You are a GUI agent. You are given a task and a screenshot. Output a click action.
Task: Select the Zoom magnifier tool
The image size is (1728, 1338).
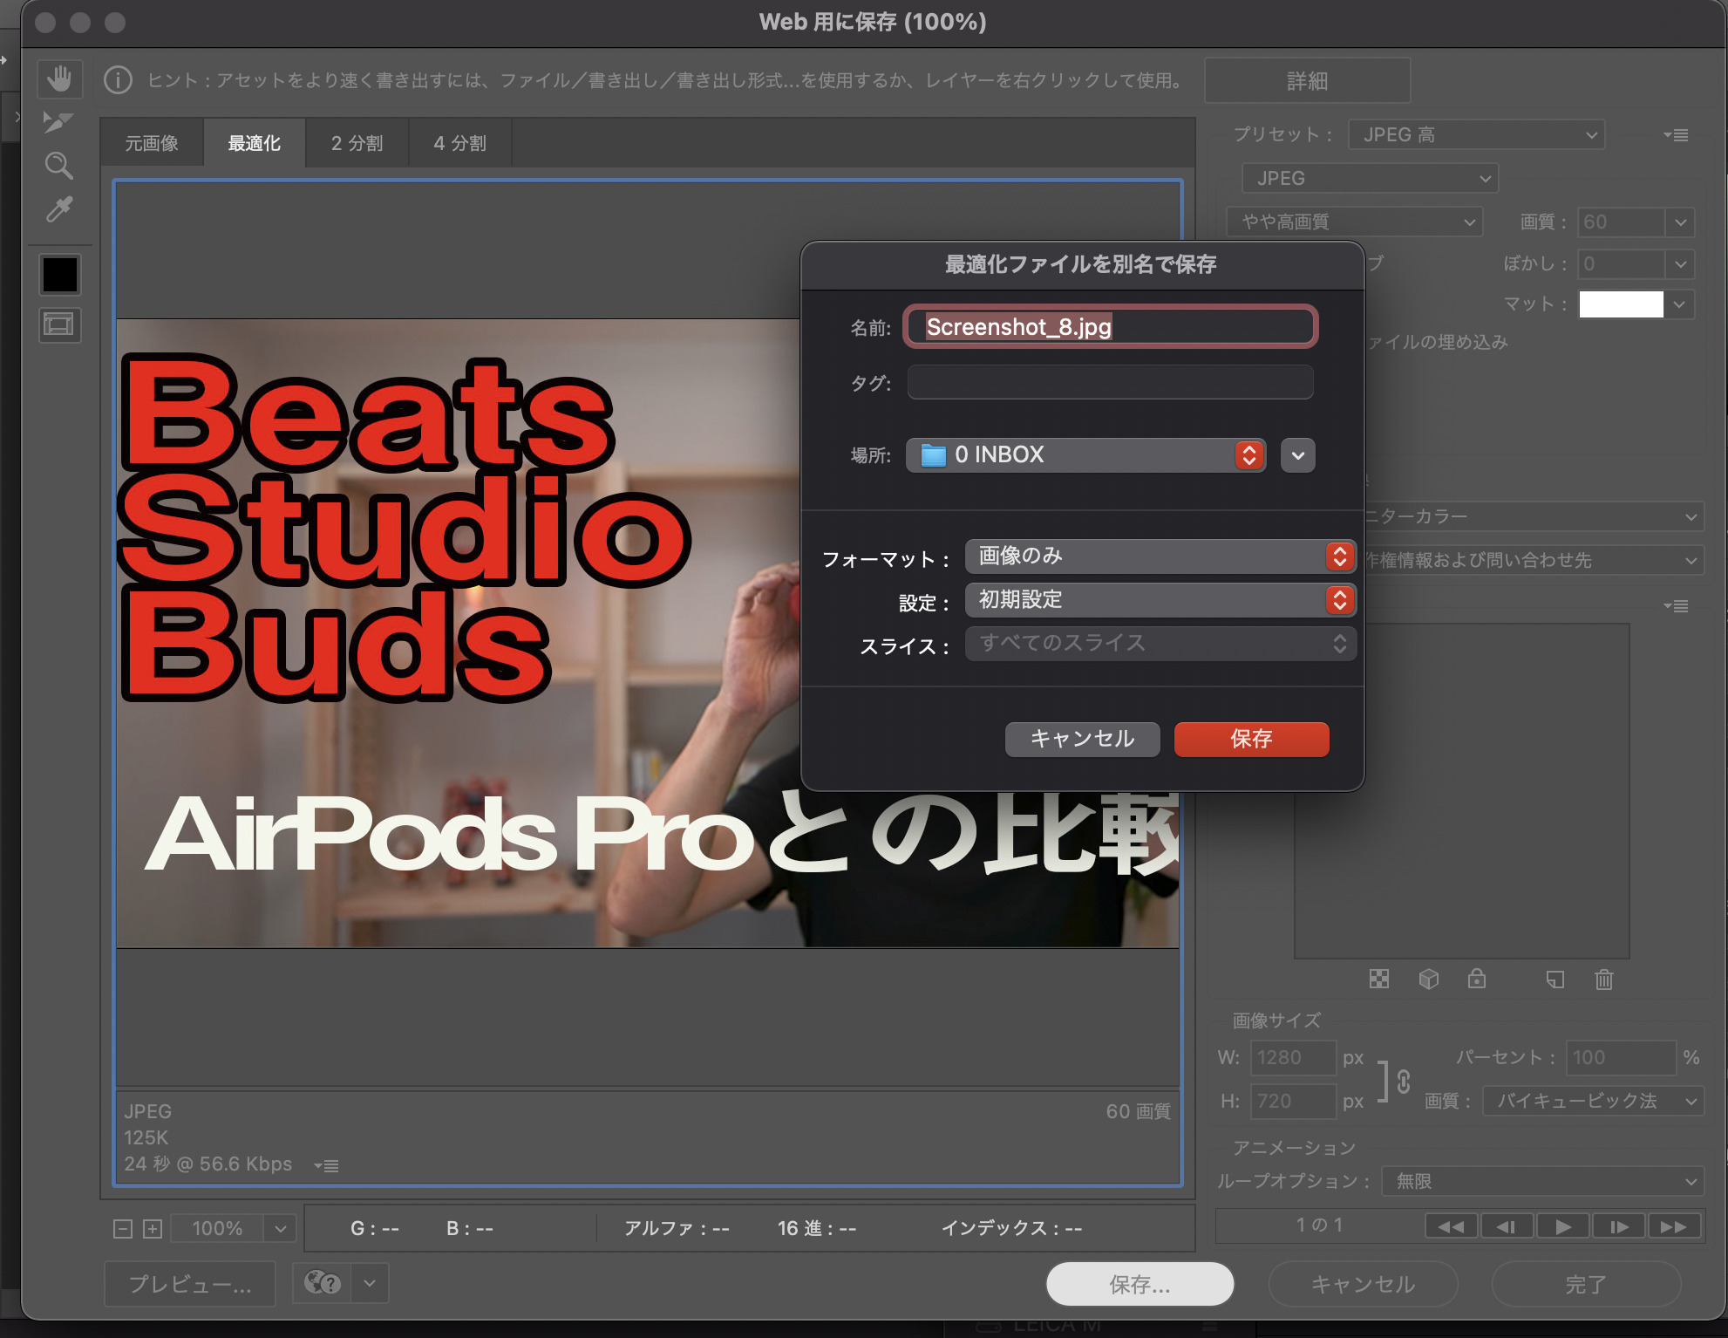[x=58, y=166]
